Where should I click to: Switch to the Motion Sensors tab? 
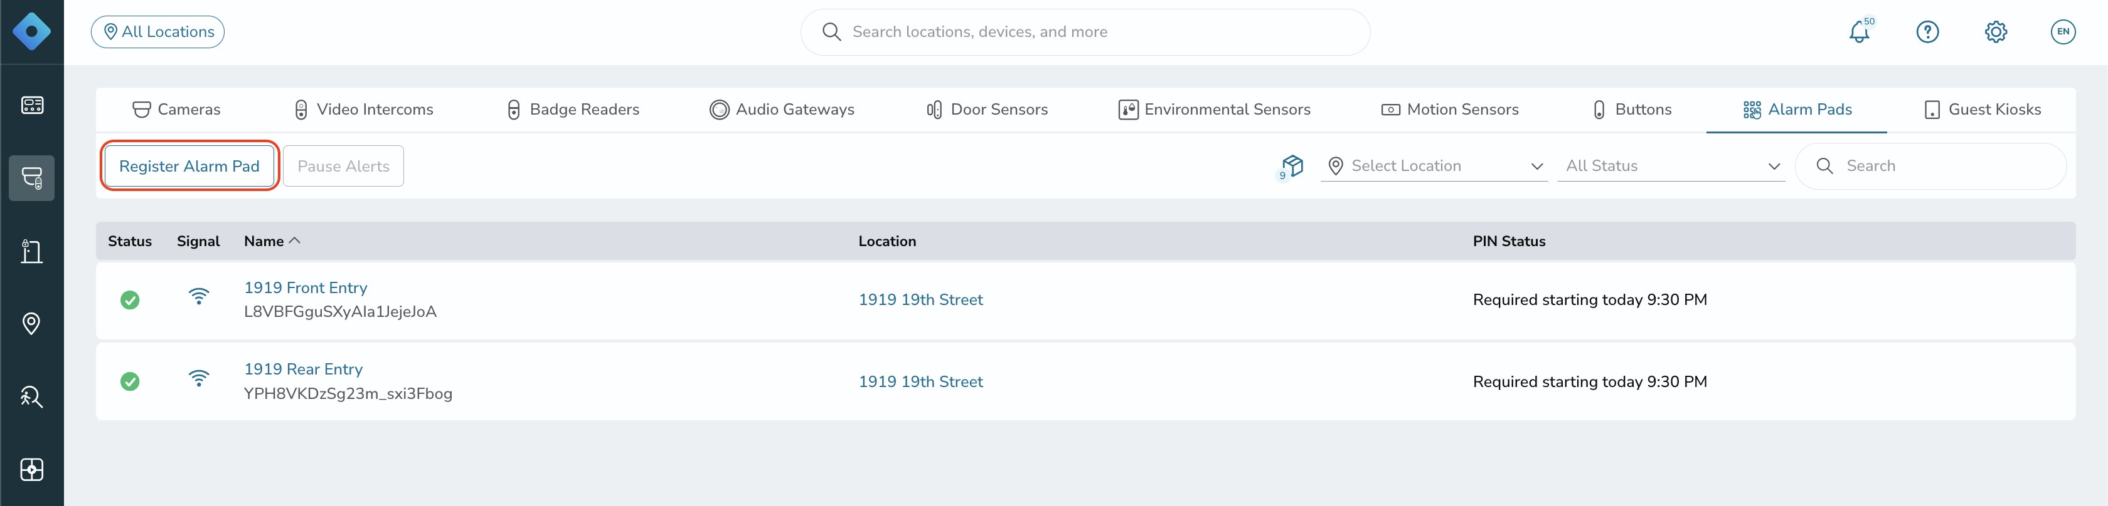pos(1450,110)
